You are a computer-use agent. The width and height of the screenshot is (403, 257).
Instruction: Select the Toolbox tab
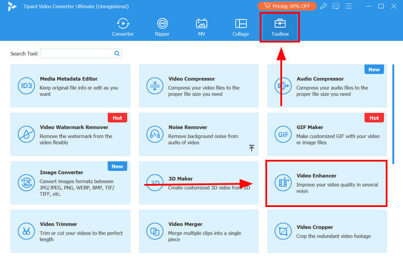(280, 27)
